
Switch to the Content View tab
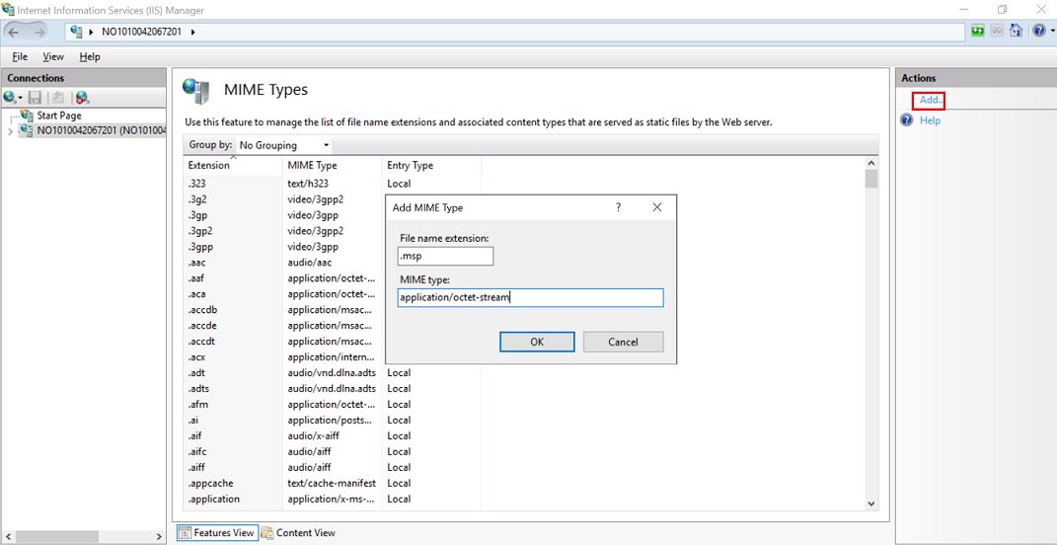[x=298, y=533]
